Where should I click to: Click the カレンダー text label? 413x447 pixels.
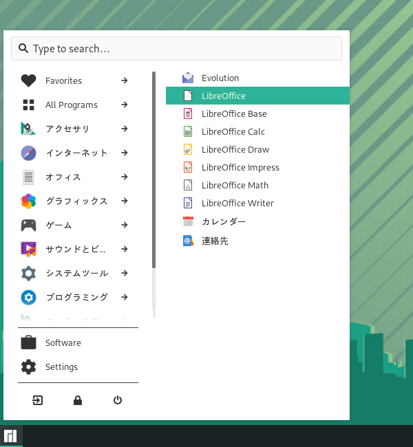coord(224,221)
